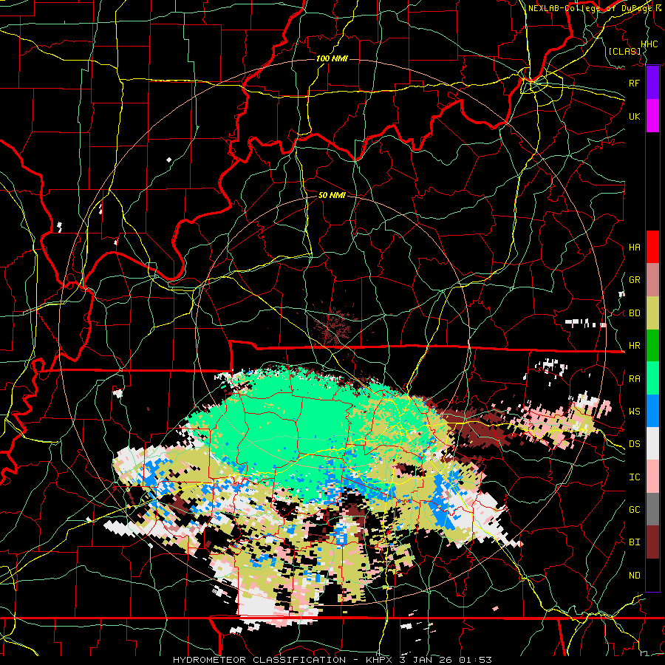665x665 pixels.
Task: Click the HR dark green legend swatch
Action: (652, 346)
